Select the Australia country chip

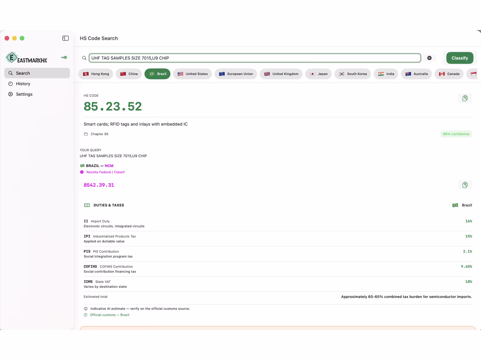pyautogui.click(x=416, y=74)
